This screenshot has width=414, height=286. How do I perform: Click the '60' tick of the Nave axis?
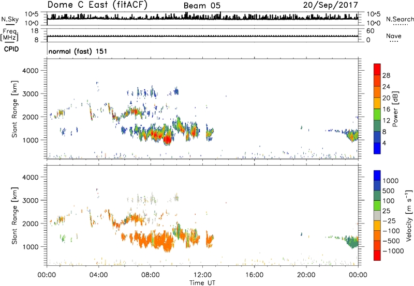tap(370, 31)
